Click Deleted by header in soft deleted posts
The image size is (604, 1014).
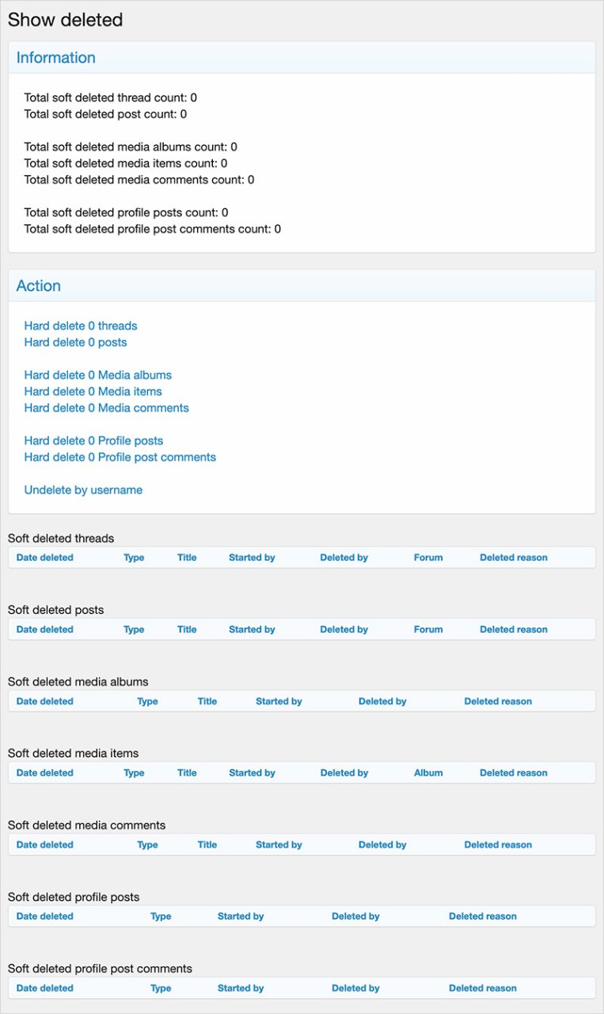click(344, 630)
